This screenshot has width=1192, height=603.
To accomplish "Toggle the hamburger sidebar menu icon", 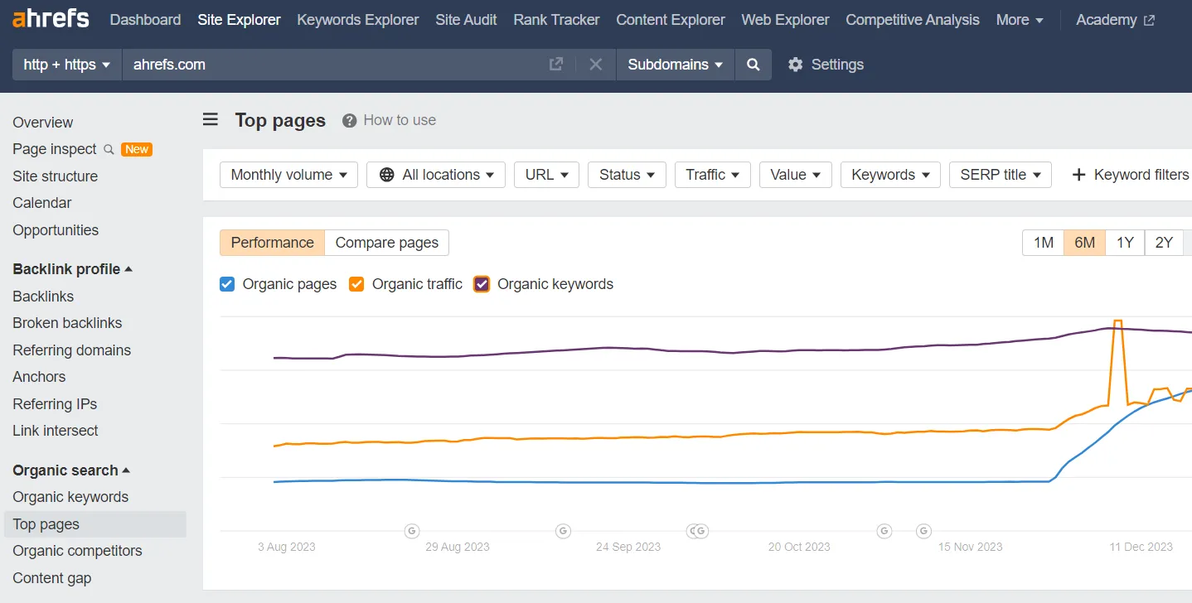I will click(211, 120).
